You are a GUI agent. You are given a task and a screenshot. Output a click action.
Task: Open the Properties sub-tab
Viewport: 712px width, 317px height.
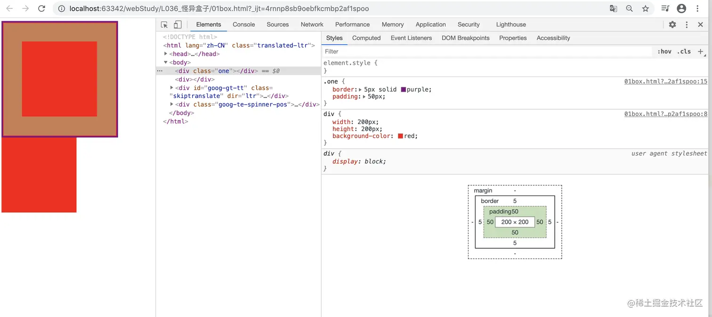513,38
